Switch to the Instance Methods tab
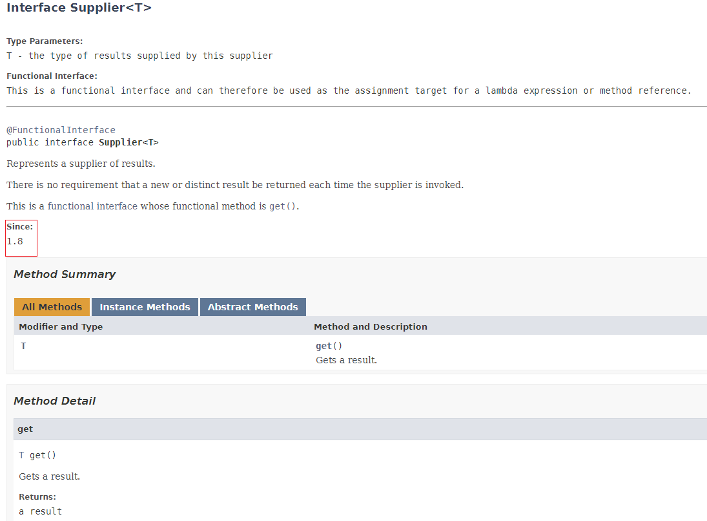The image size is (707, 521). (145, 307)
